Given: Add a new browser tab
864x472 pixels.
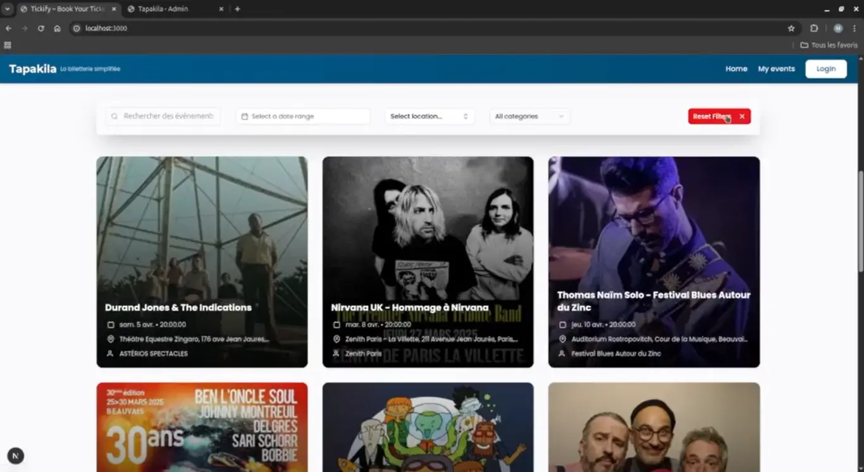Looking at the screenshot, I should [x=237, y=9].
